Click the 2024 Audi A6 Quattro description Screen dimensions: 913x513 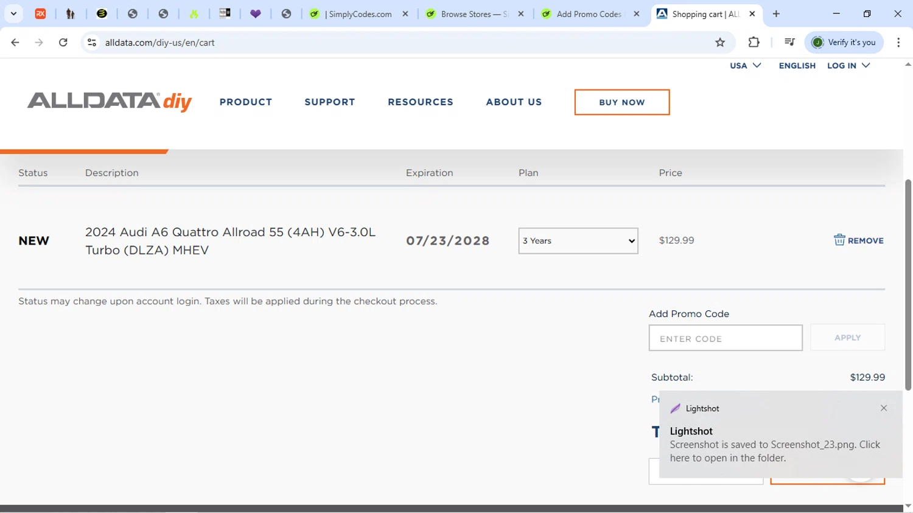(x=231, y=241)
